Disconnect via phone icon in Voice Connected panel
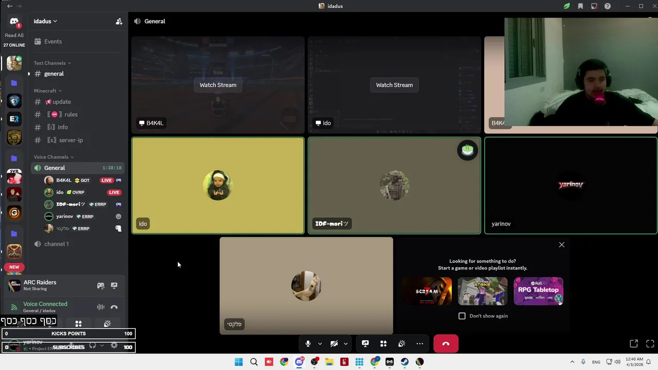Image resolution: width=658 pixels, height=370 pixels. 114,307
